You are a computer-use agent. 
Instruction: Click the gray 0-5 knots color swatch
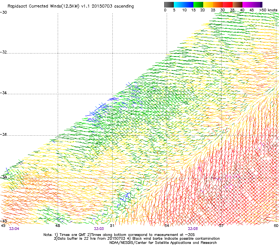169,5
